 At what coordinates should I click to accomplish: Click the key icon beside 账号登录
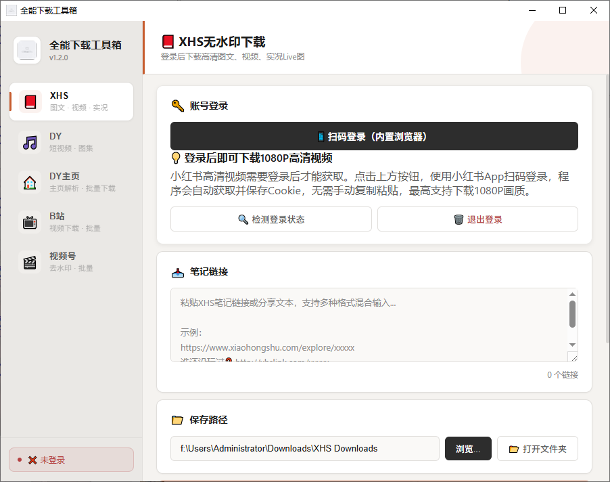click(x=178, y=106)
